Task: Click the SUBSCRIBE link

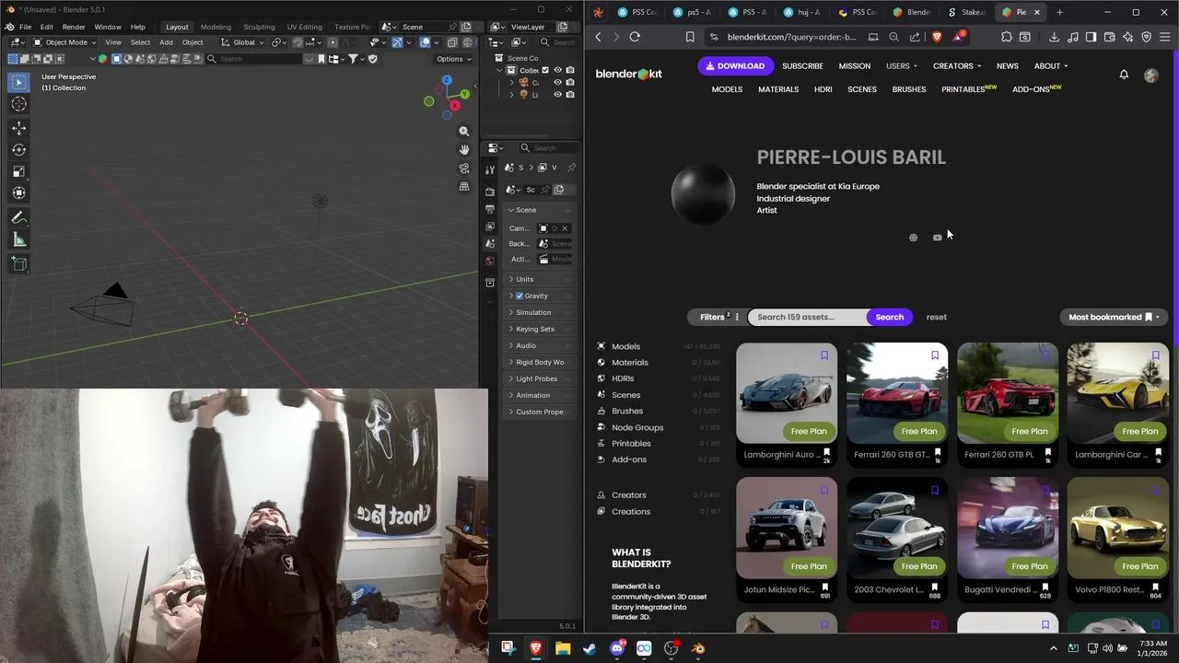Action: pos(802,66)
